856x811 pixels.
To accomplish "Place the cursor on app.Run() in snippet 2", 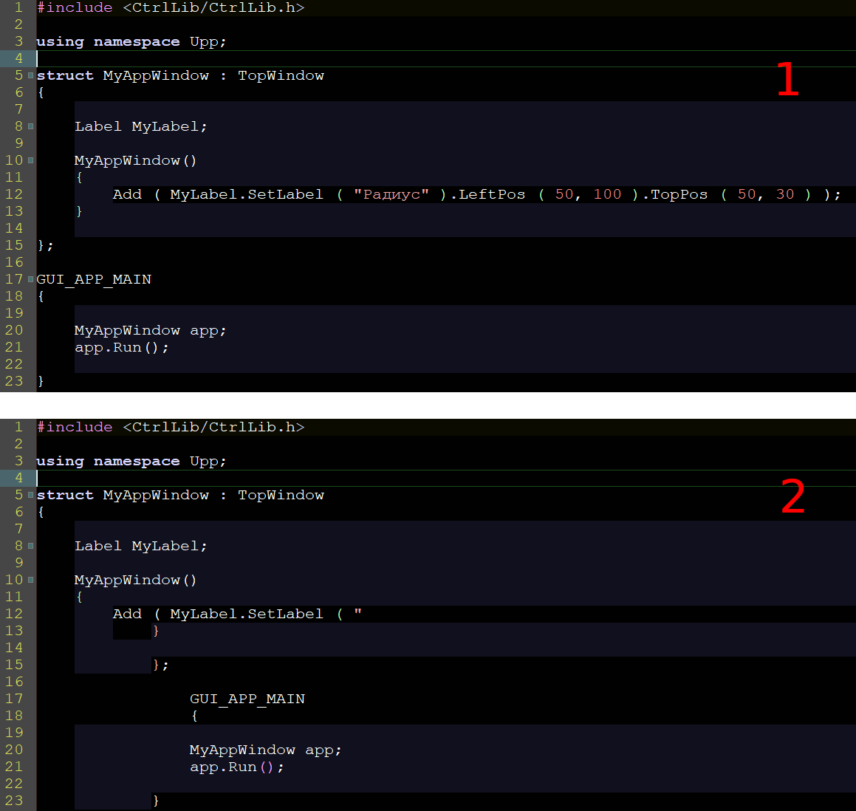I will pos(236,767).
